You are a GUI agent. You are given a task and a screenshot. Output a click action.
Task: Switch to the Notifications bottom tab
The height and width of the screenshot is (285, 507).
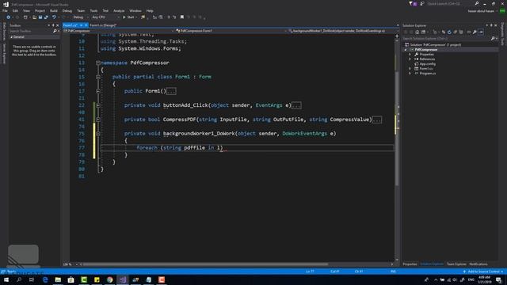(x=478, y=264)
